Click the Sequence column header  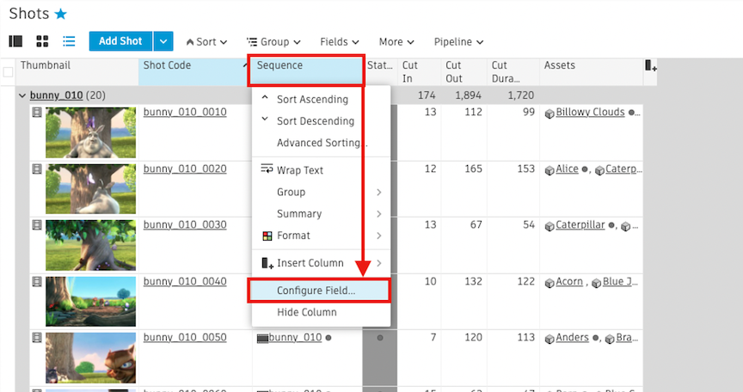(306, 71)
